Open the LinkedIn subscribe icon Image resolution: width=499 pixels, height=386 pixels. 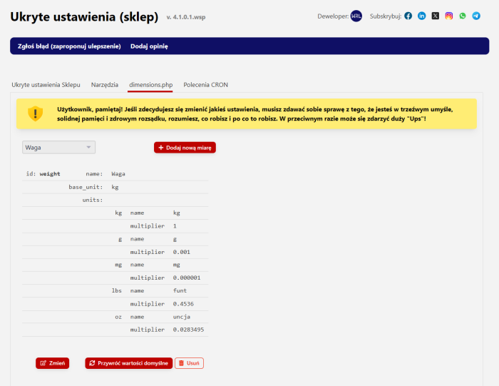422,16
